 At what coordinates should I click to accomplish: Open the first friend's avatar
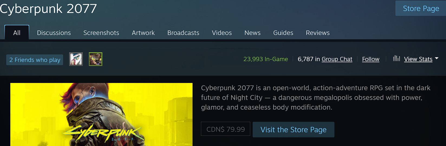click(76, 59)
